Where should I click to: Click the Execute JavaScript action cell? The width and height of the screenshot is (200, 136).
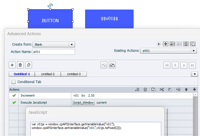pos(45,102)
